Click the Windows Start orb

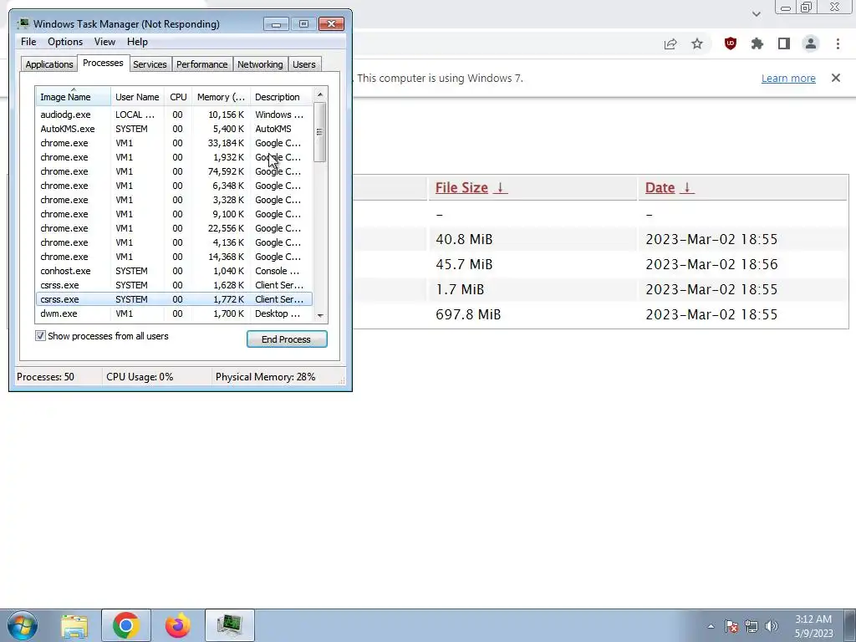point(22,625)
